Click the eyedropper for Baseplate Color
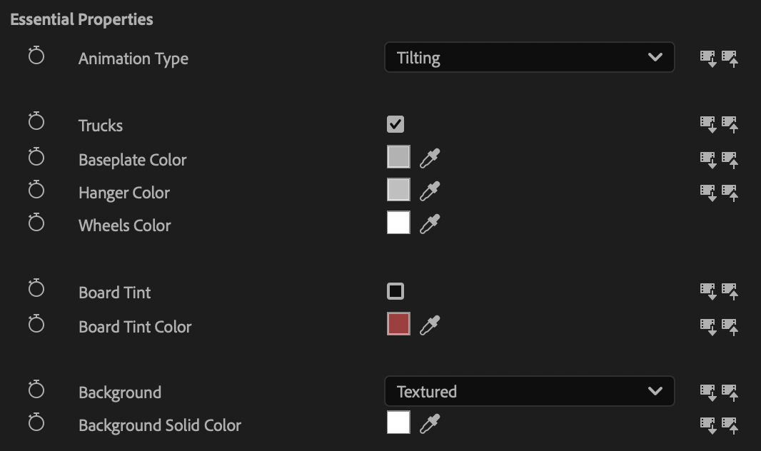Viewport: 761px width, 451px height. click(430, 158)
